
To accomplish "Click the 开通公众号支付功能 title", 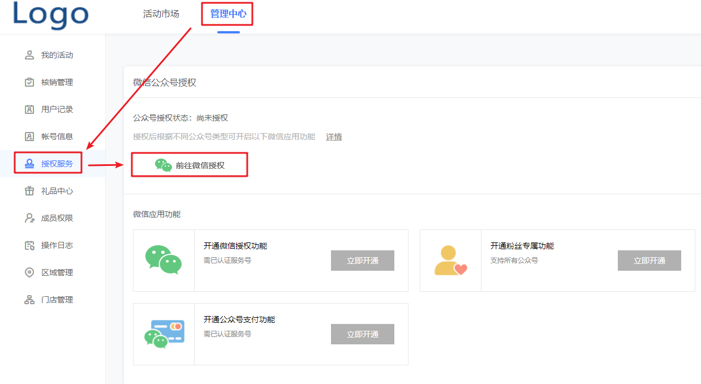I will pyautogui.click(x=239, y=319).
